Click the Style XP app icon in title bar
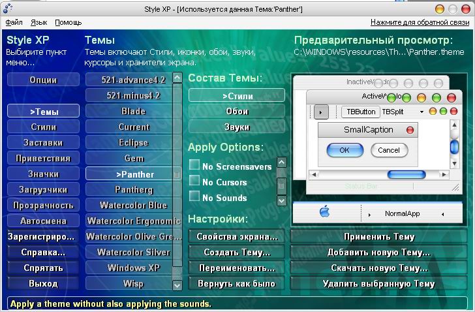 tap(8, 8)
